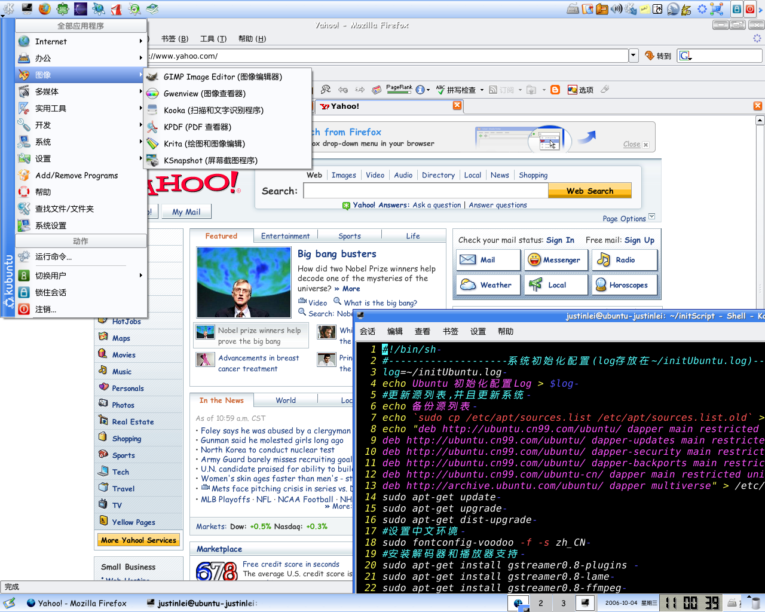Screen dimensions: 765x612
Task: Click the 选项 options toolbar button
Action: pyautogui.click(x=580, y=90)
